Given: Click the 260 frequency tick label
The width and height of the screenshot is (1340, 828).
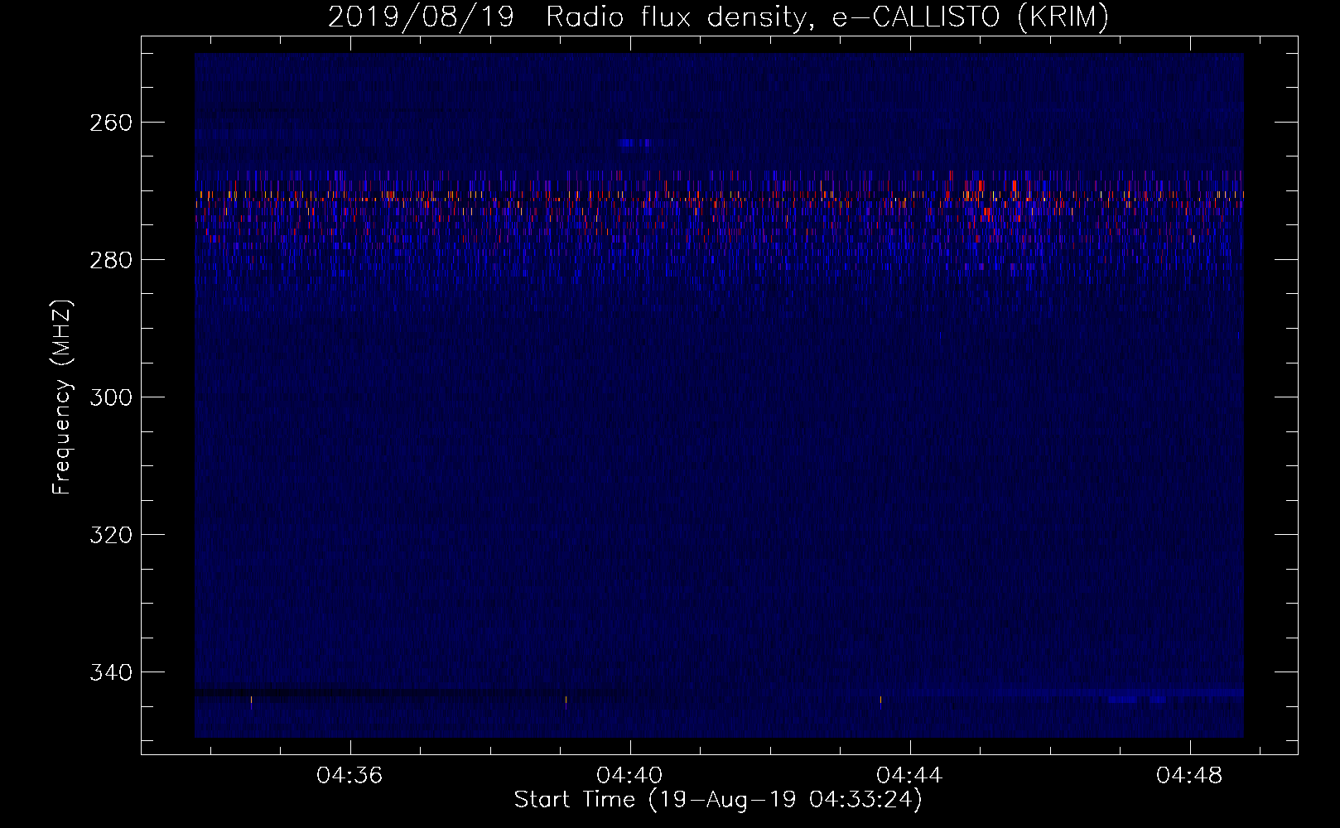Looking at the screenshot, I should pyautogui.click(x=112, y=123).
